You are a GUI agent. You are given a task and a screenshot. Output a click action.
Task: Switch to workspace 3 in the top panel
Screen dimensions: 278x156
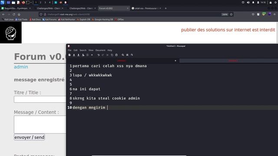[45, 3]
